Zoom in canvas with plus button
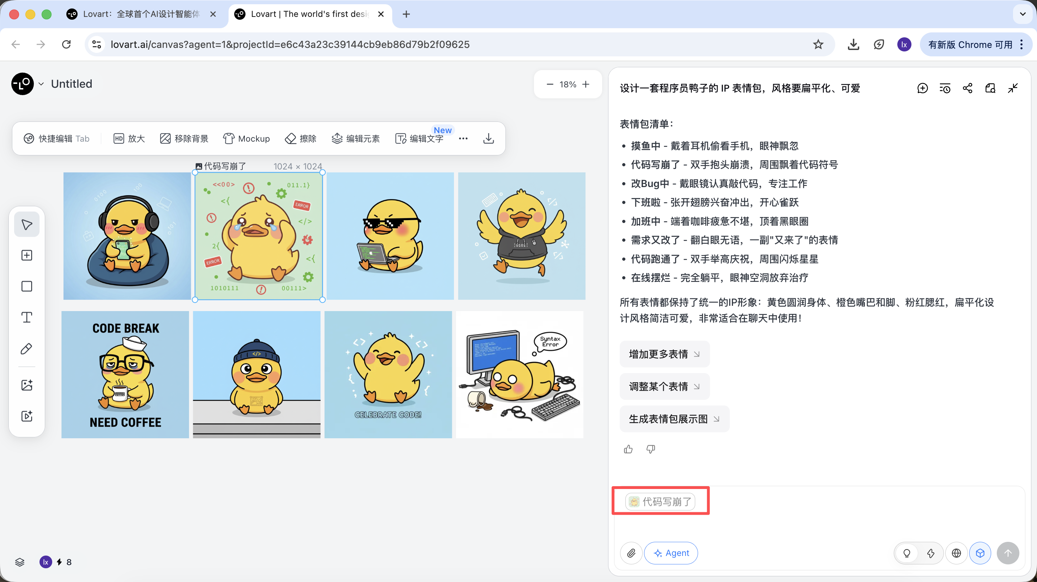The height and width of the screenshot is (582, 1037). click(586, 84)
